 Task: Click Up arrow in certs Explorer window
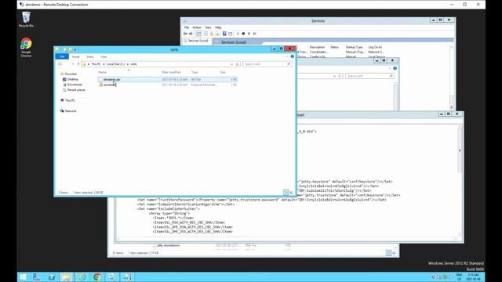[x=78, y=64]
